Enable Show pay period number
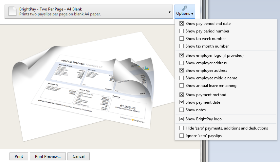The height and width of the screenshot is (162, 280). pyautogui.click(x=181, y=31)
